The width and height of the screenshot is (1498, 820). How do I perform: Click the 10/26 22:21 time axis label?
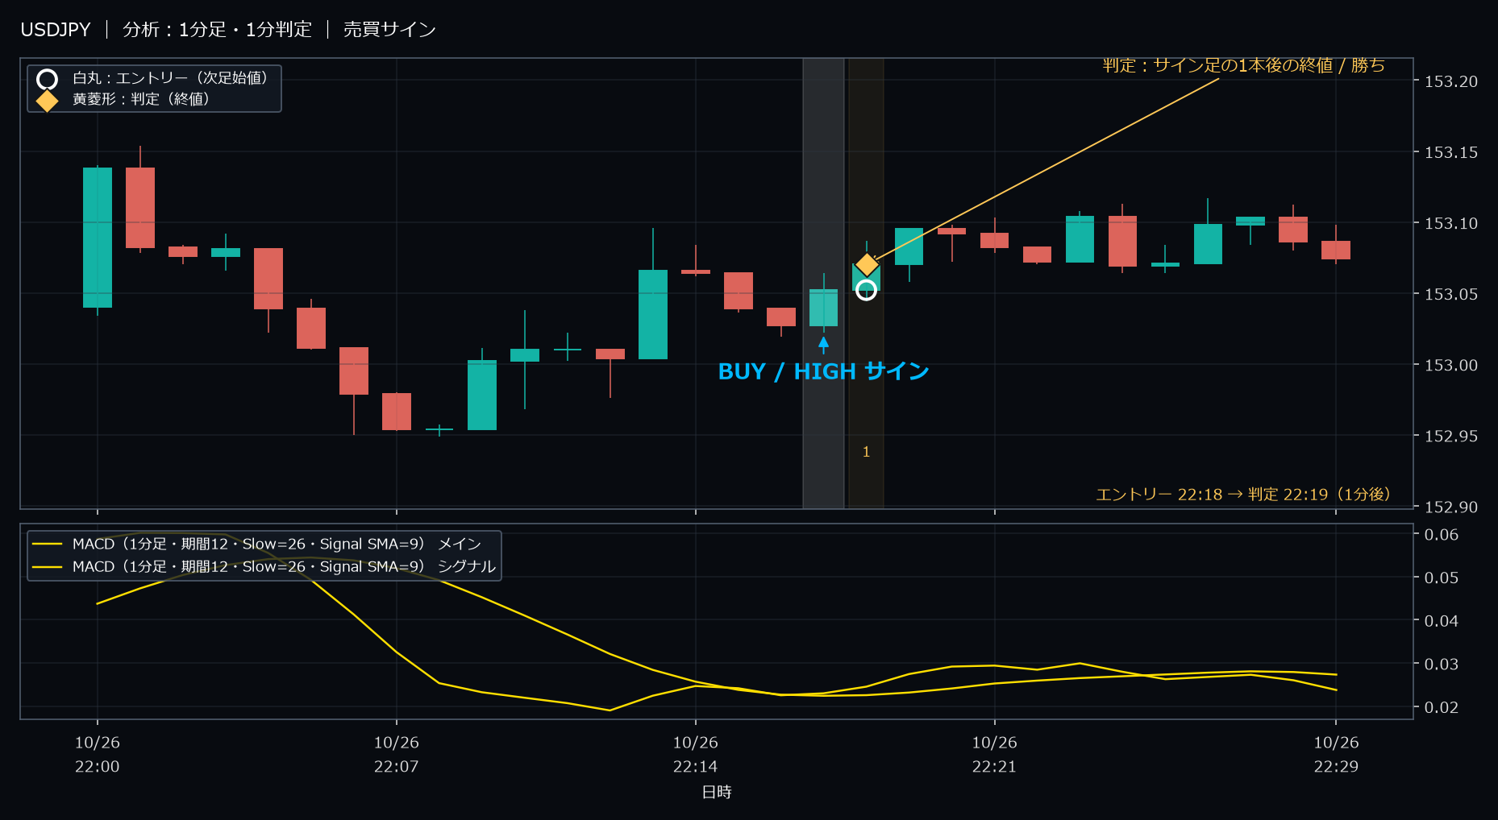[x=995, y=755]
